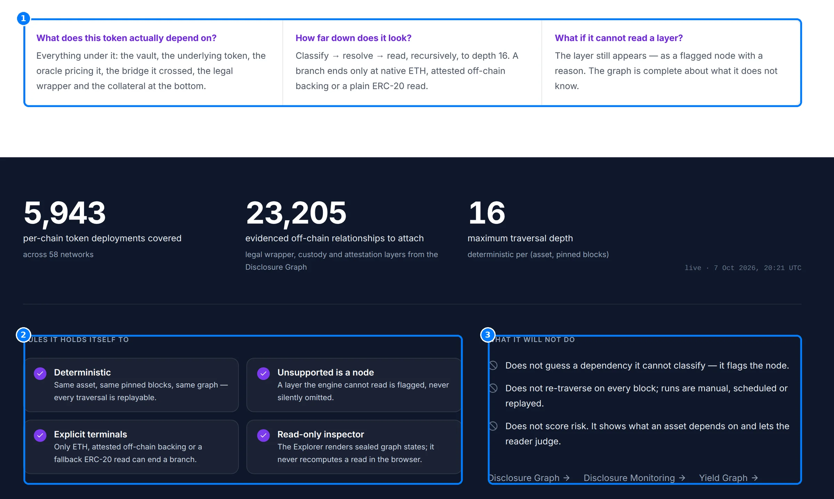Image resolution: width=834 pixels, height=499 pixels.
Task: Follow the Yield Graph link
Action: click(728, 478)
